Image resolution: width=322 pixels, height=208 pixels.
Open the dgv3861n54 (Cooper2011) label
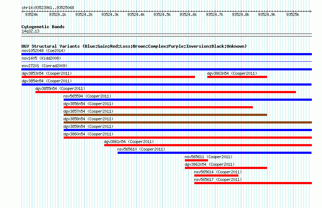pos(129,142)
